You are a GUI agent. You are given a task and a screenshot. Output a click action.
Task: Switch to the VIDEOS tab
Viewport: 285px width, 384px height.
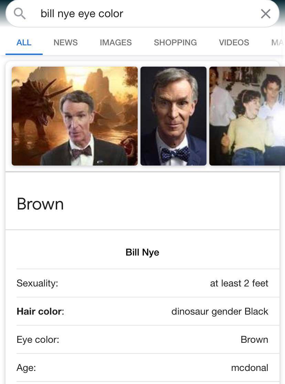[x=234, y=43]
